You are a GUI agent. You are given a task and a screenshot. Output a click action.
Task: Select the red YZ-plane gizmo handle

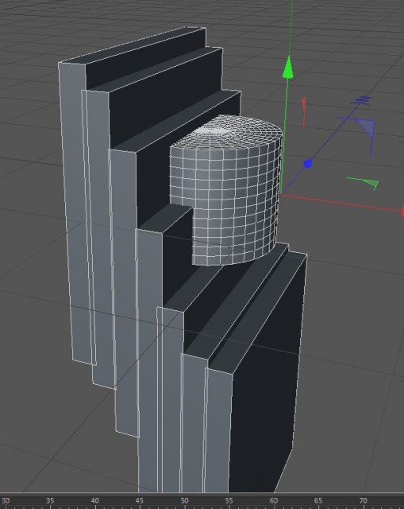click(303, 111)
